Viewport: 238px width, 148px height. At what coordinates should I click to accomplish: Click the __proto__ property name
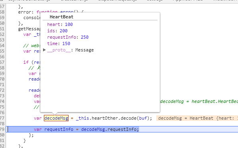59,50
